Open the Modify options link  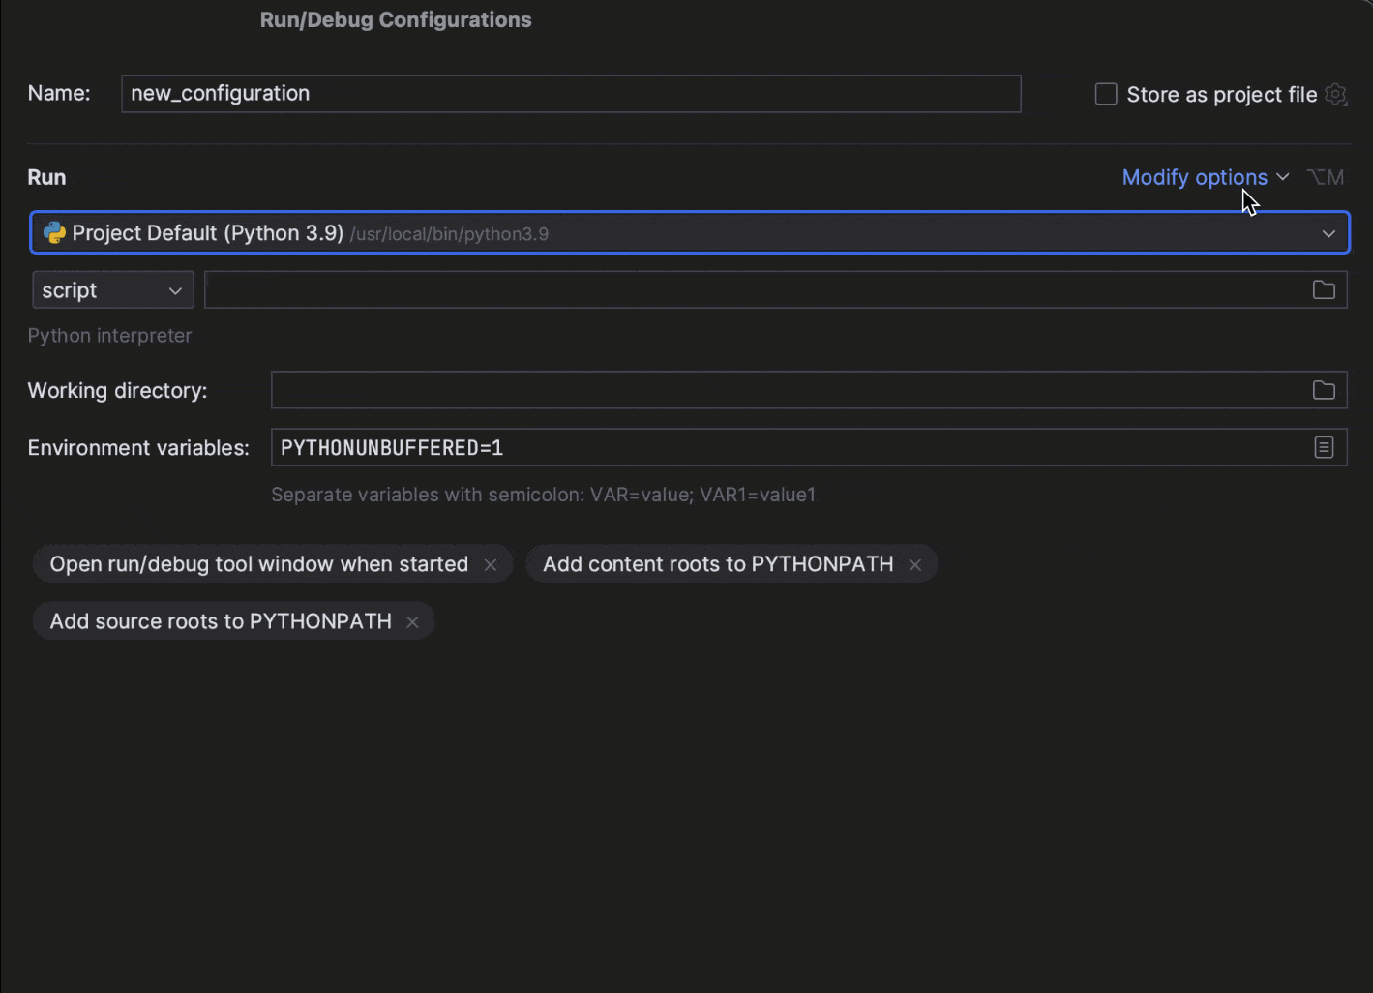click(1194, 177)
